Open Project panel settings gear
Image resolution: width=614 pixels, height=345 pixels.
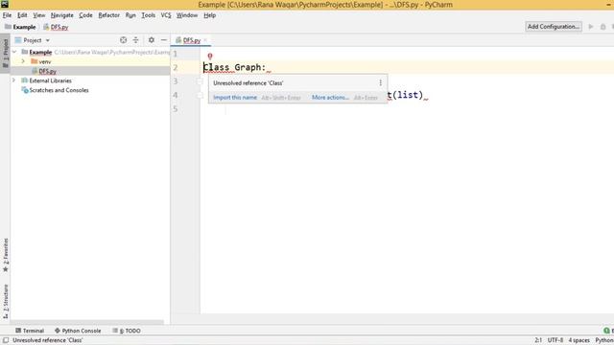click(152, 40)
